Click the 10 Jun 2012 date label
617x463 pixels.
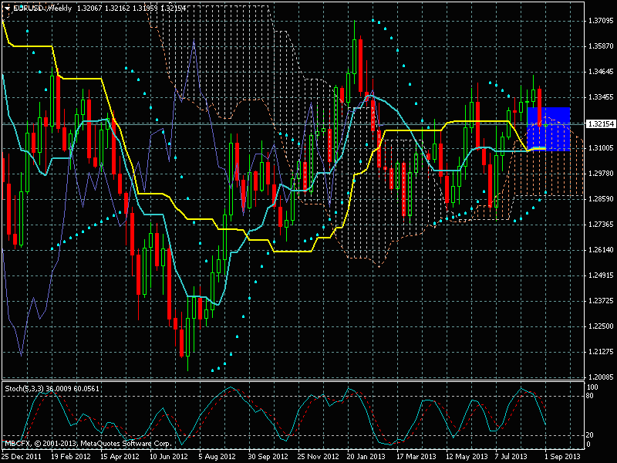click(x=167, y=457)
